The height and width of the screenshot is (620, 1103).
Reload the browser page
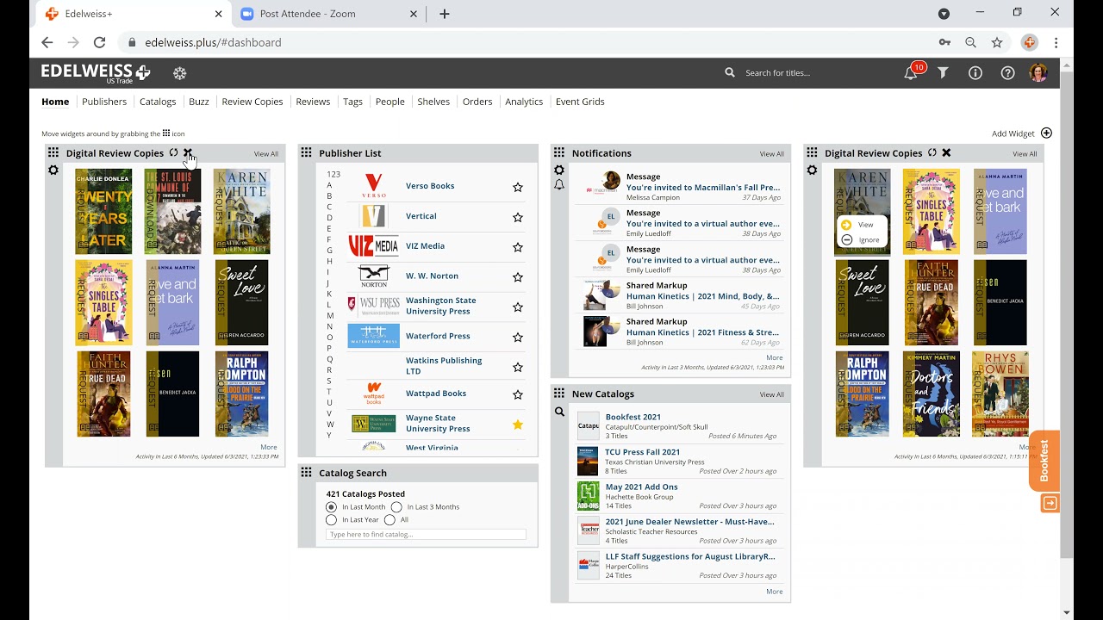[x=100, y=42]
